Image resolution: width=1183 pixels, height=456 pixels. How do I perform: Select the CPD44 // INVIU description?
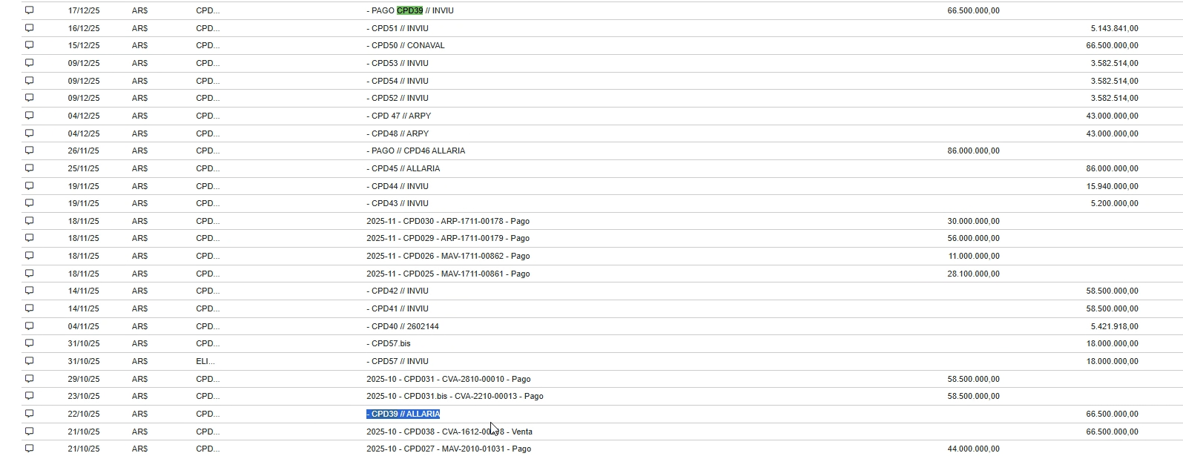(398, 186)
